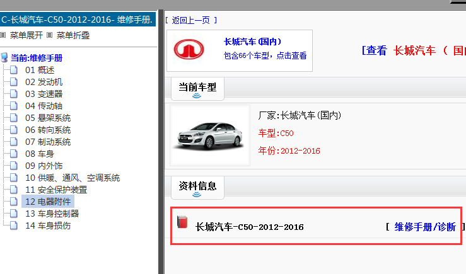
Task: Click the page icon beside 01 概述
Action: pos(14,70)
